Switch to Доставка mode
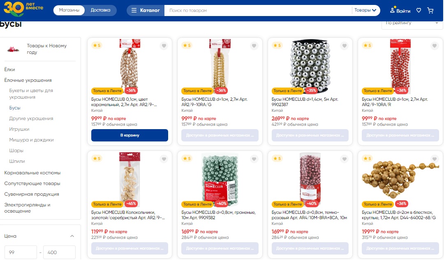 (100, 10)
